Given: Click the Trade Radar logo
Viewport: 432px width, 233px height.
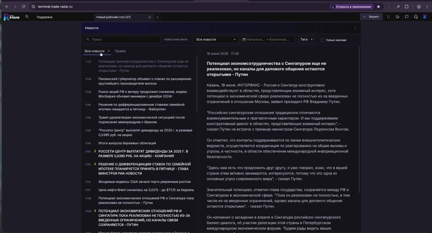Looking at the screenshot, I should pyautogui.click(x=11, y=17).
